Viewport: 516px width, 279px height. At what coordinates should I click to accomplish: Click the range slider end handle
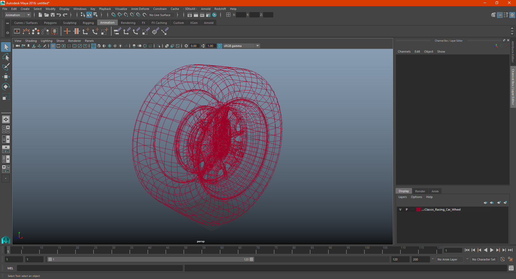[x=252, y=259]
